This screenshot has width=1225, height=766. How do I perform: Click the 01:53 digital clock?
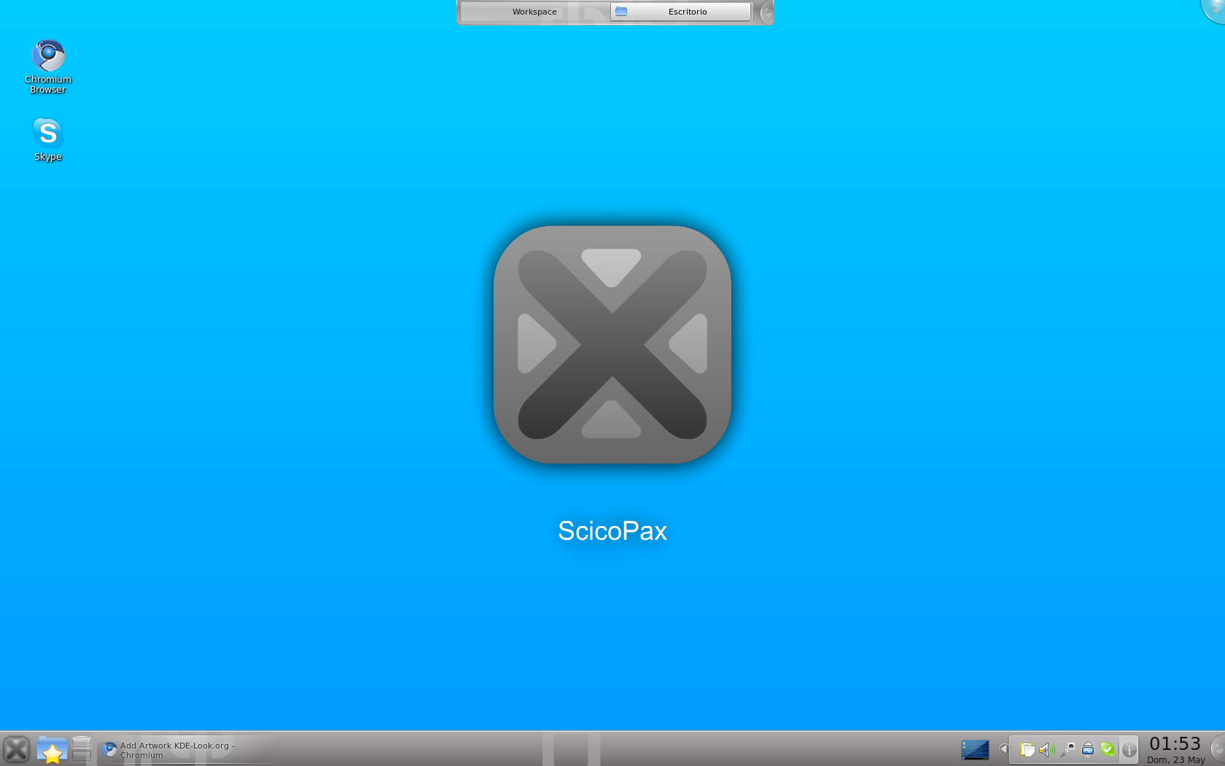coord(1175,743)
